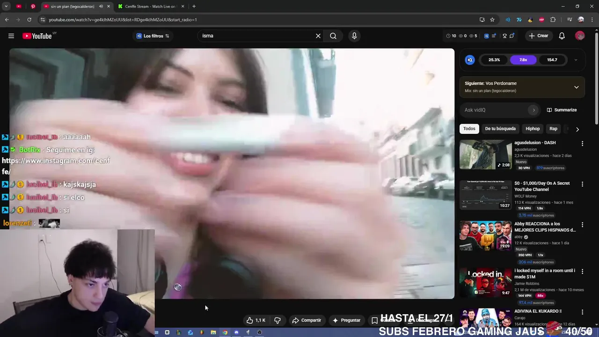This screenshot has width=599, height=337.
Task: Dislike the video
Action: pos(278,320)
